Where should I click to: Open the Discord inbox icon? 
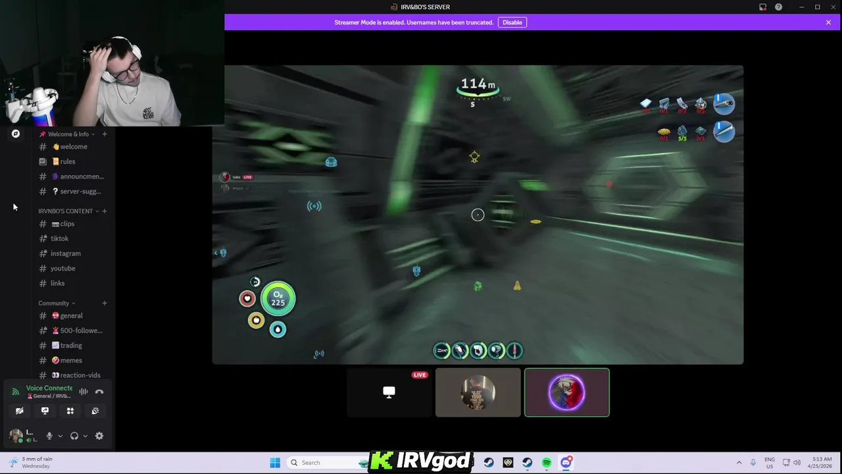(x=763, y=7)
